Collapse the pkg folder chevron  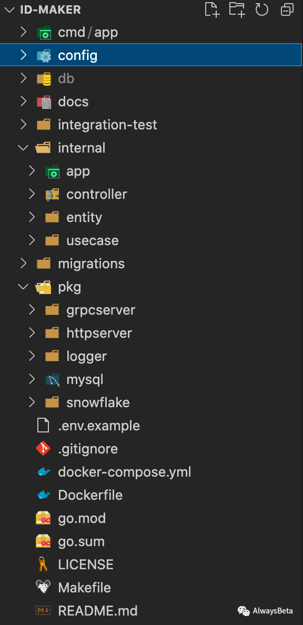pyautogui.click(x=24, y=287)
